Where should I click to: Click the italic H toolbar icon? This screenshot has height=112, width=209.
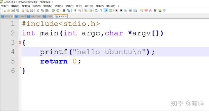click(155, 10)
